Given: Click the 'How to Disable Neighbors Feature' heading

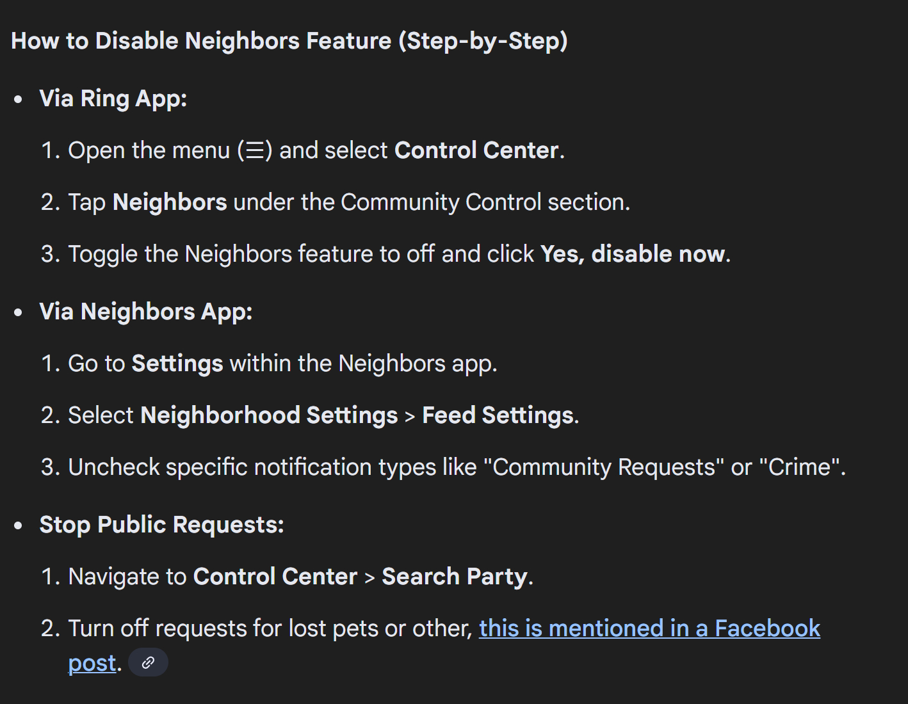Looking at the screenshot, I should 289,41.
